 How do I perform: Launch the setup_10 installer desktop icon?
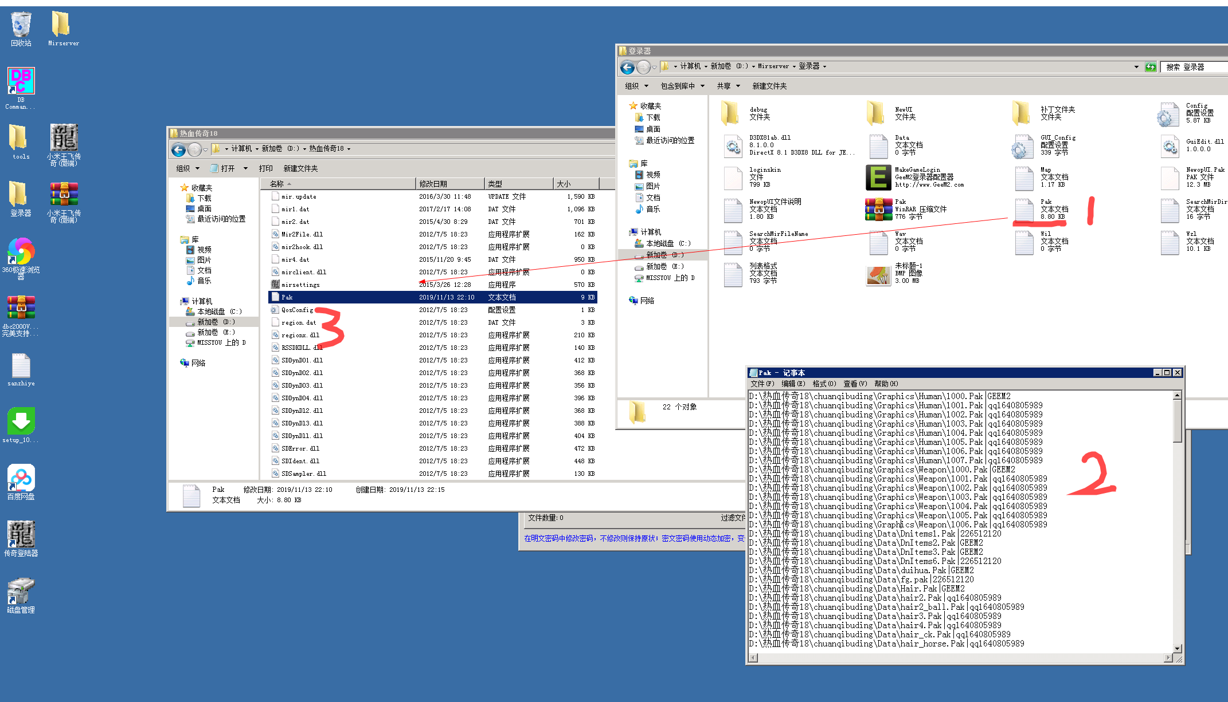21,425
